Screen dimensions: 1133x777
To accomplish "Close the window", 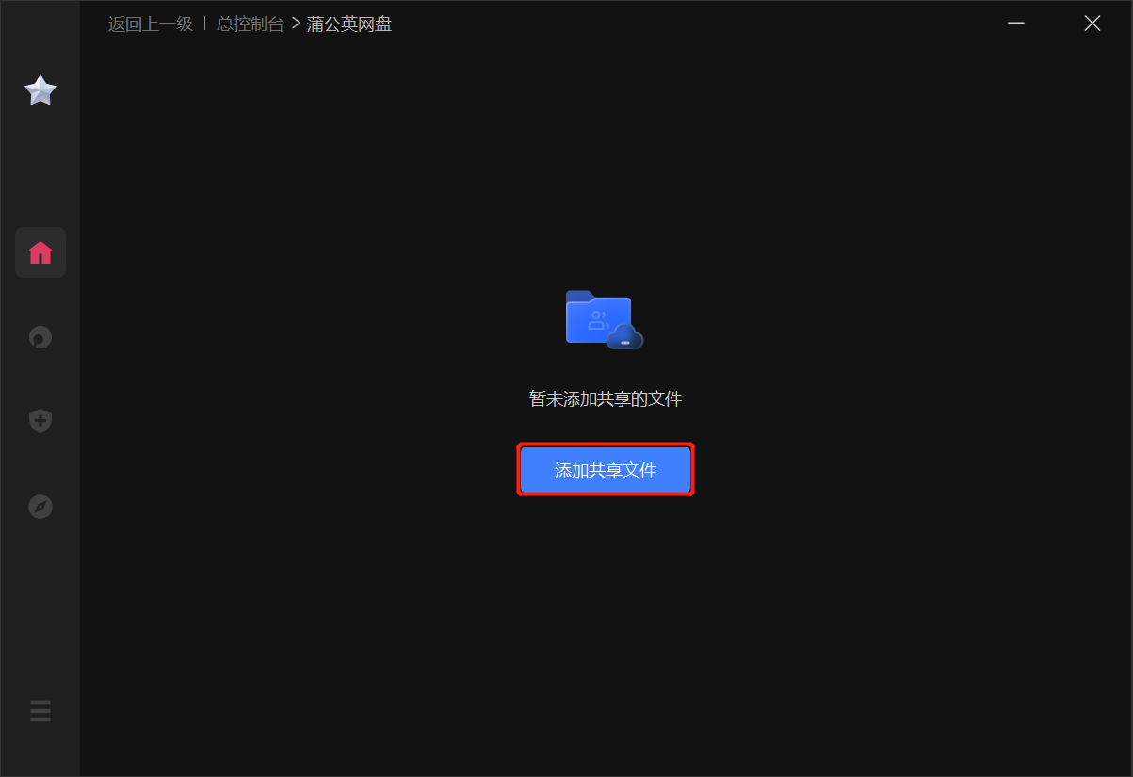I will click(x=1093, y=24).
